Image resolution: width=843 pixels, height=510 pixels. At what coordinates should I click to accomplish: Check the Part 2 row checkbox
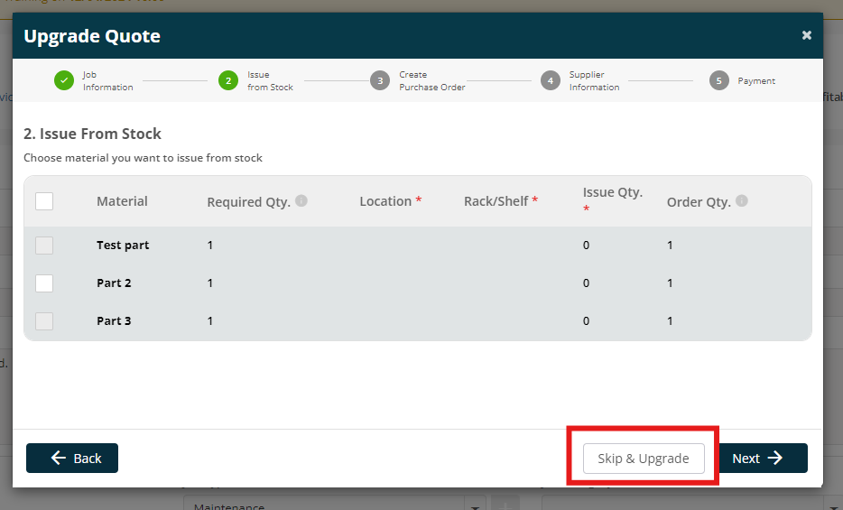44,283
